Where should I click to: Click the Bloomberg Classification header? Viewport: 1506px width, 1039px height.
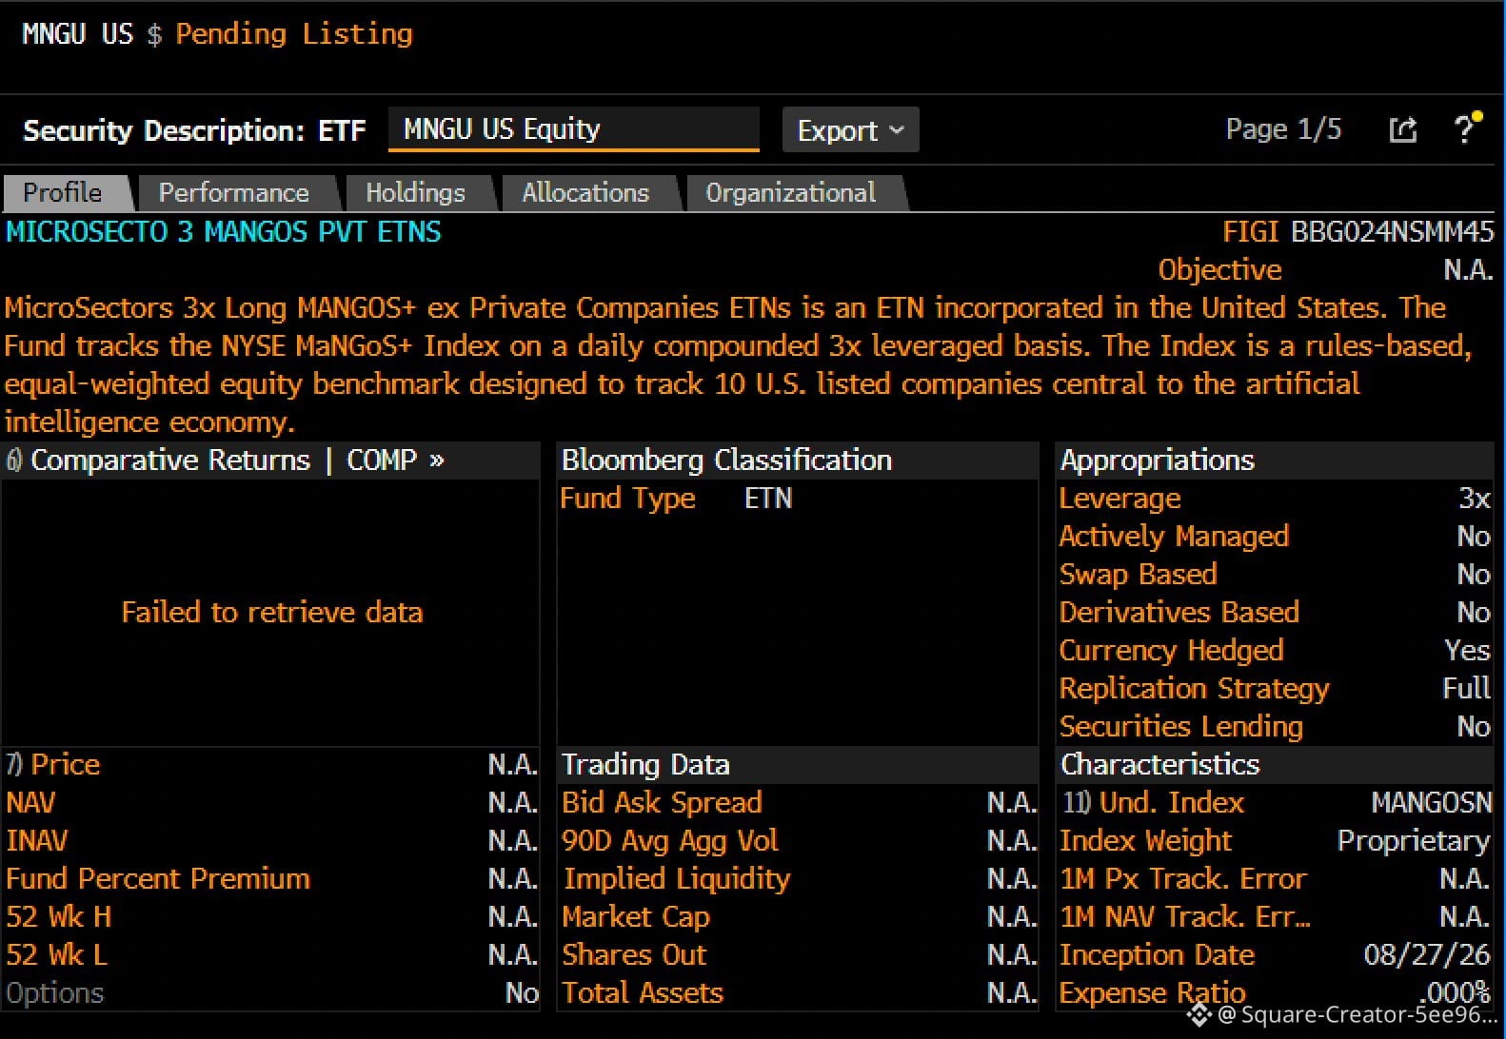coord(726,461)
